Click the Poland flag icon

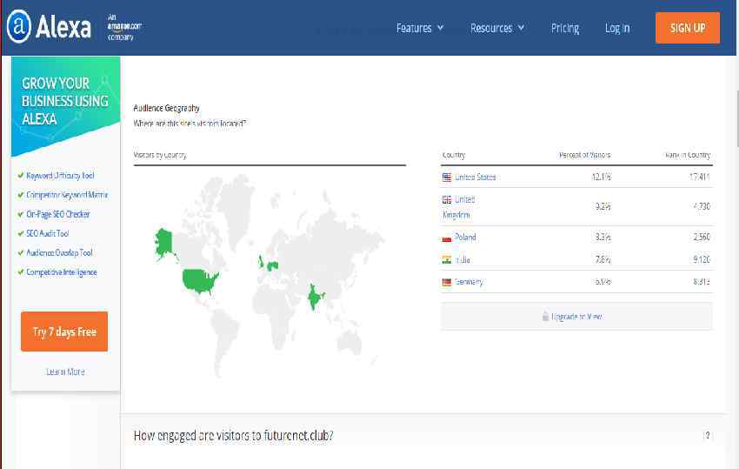(x=447, y=238)
